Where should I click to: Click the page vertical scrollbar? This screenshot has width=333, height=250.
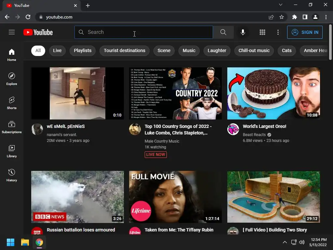tap(330, 43)
